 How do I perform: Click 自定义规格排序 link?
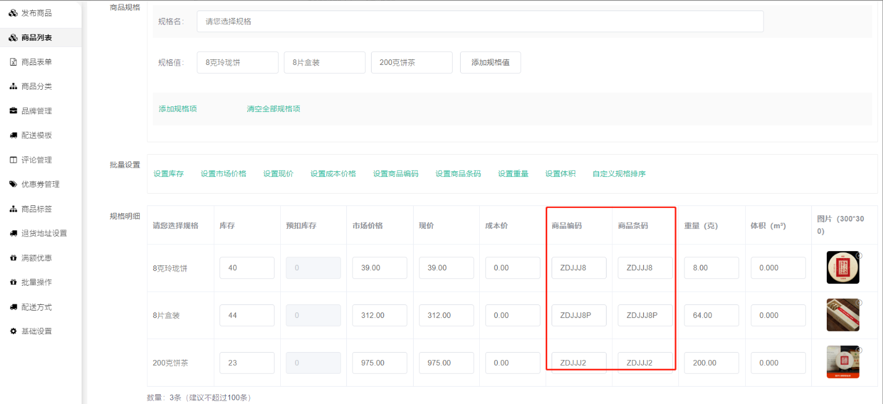pos(618,174)
